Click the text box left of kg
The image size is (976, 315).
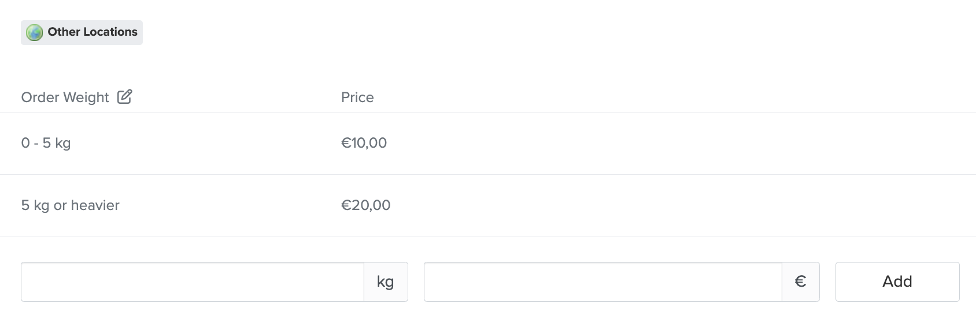(x=193, y=282)
